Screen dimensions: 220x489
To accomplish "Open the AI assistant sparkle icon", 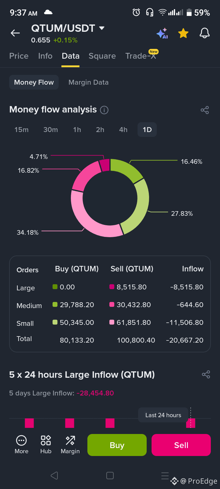I will 162,33.
